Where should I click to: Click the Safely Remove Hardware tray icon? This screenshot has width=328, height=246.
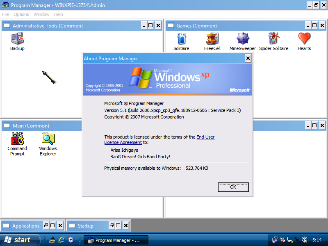point(290,240)
